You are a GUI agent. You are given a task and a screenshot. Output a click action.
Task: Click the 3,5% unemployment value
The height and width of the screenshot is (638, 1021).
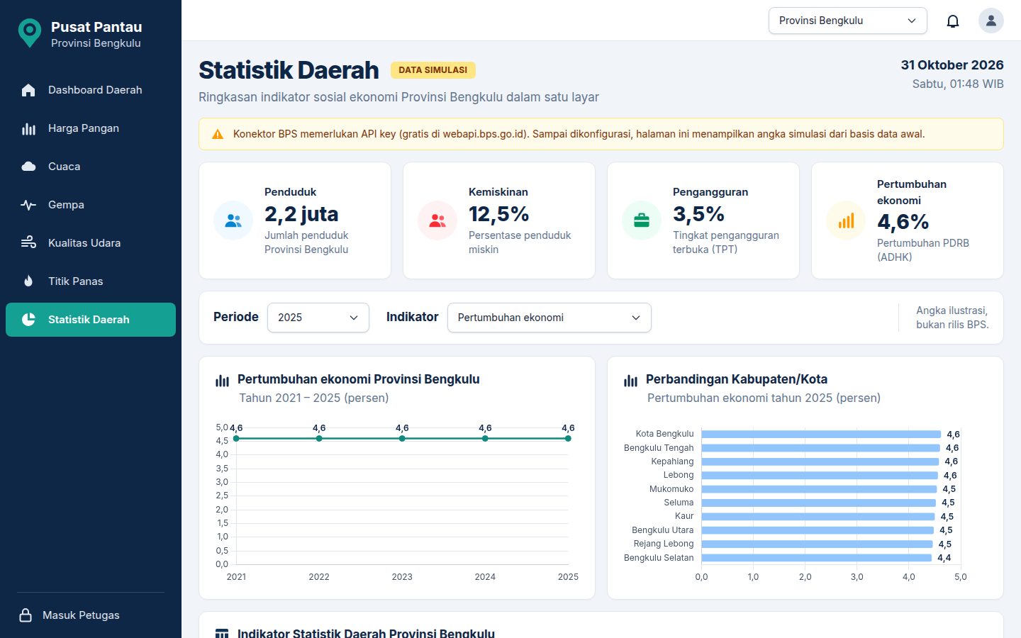698,214
